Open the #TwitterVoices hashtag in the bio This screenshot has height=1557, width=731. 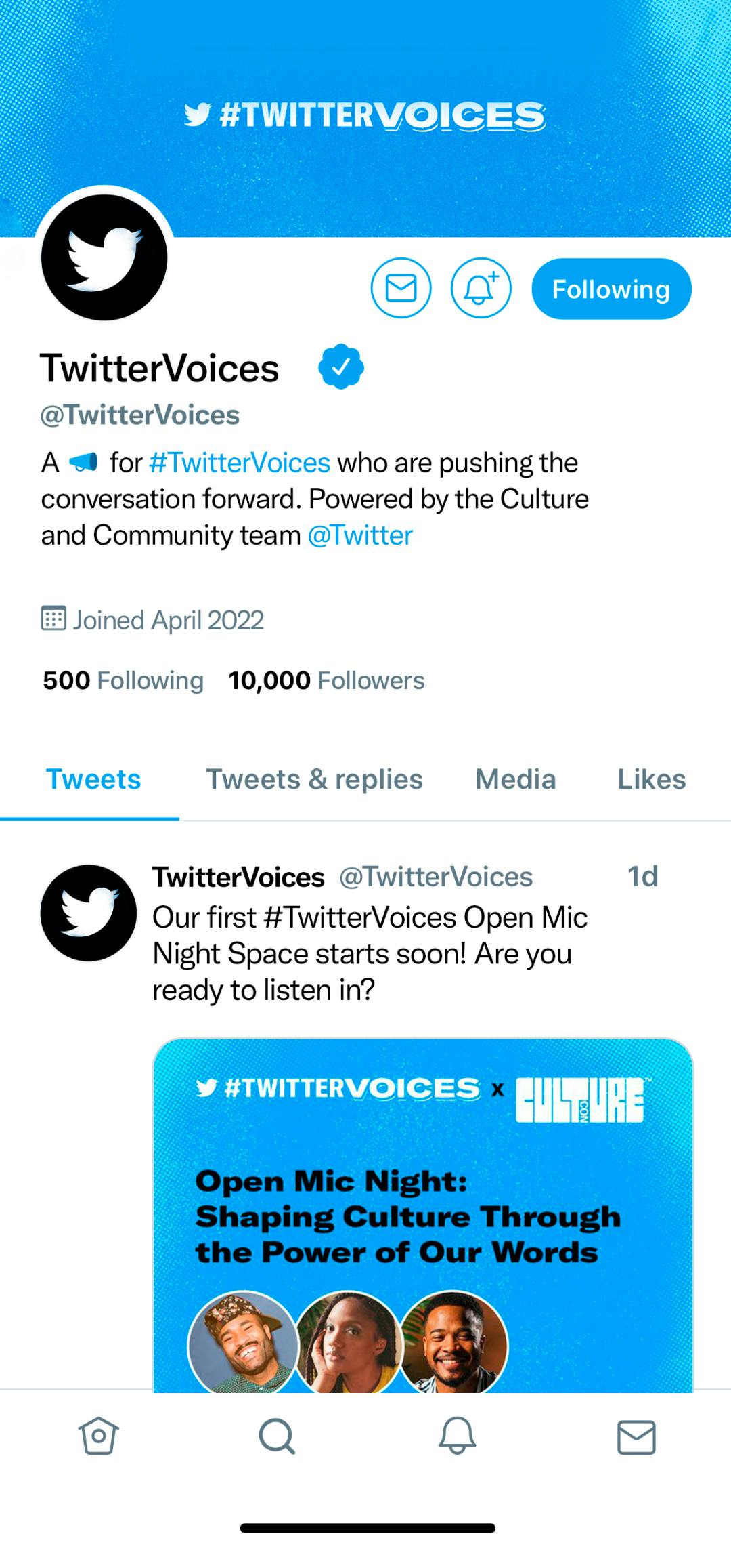(x=238, y=462)
